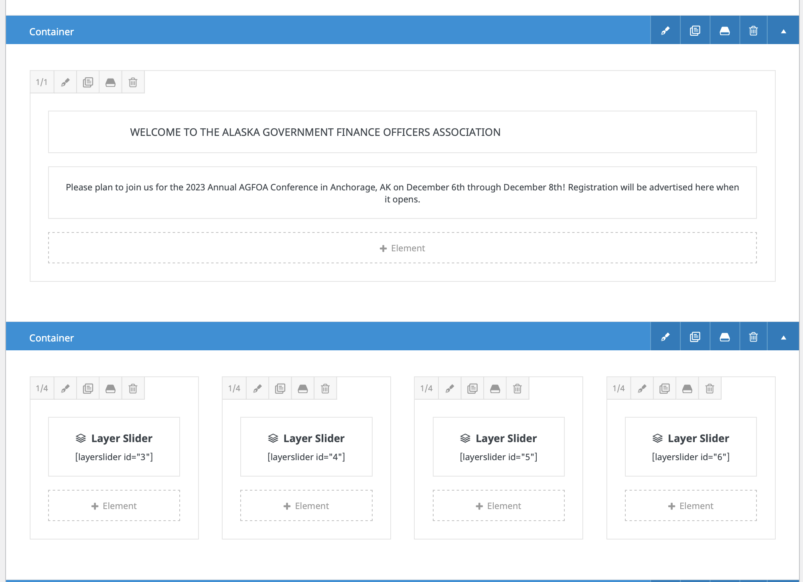Image resolution: width=803 pixels, height=582 pixels.
Task: Edit the column containing layerslider id="4"
Action: [x=258, y=388]
